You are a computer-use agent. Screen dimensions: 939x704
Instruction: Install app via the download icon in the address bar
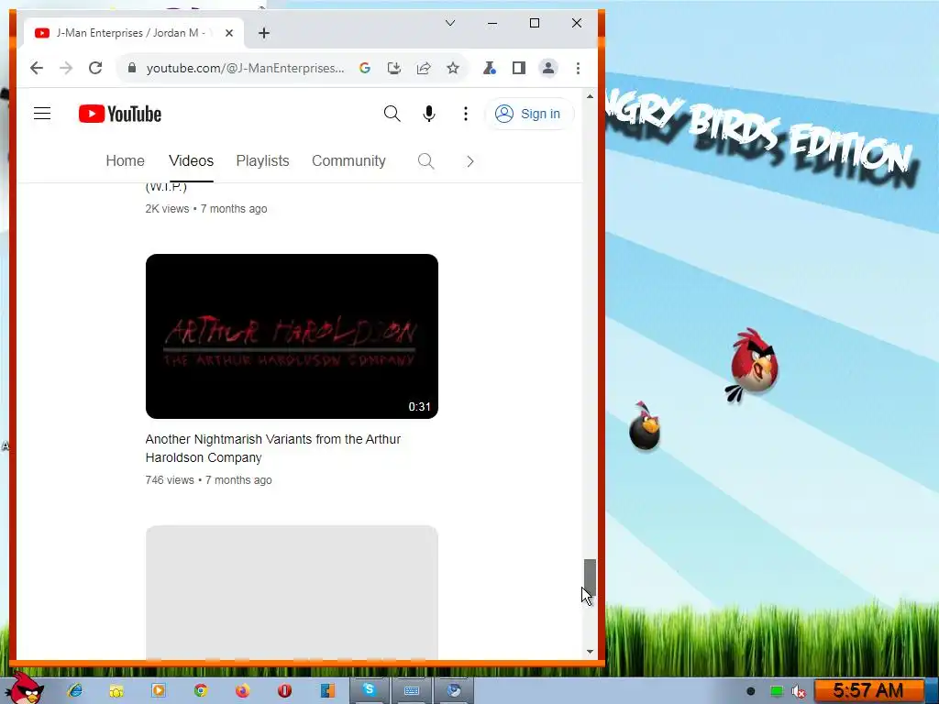click(393, 68)
